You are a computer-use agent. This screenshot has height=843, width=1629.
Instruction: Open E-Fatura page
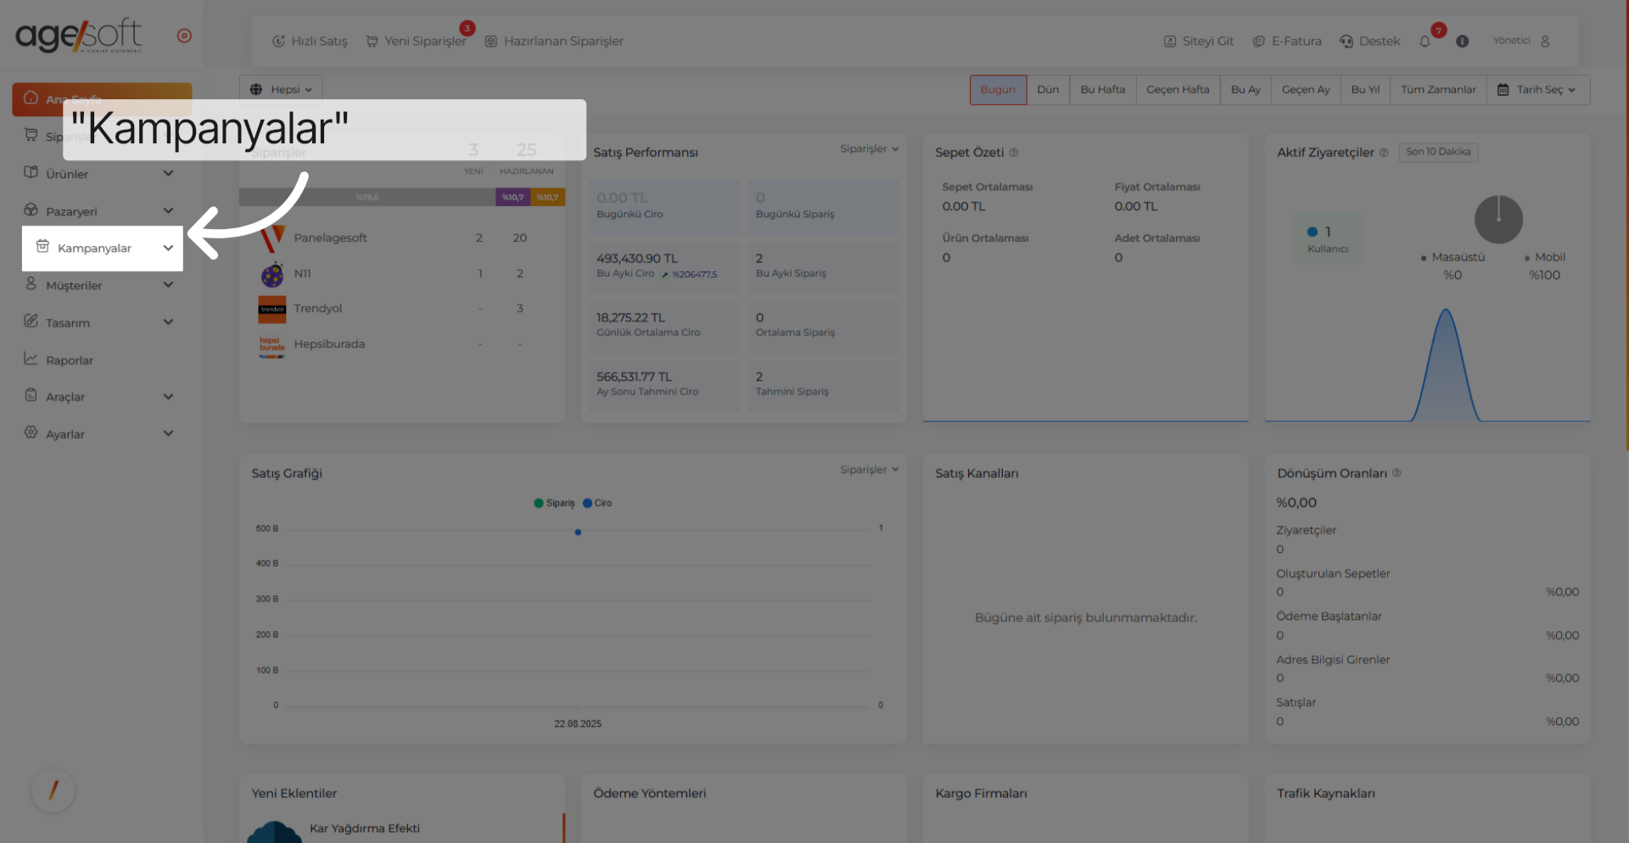click(1287, 41)
